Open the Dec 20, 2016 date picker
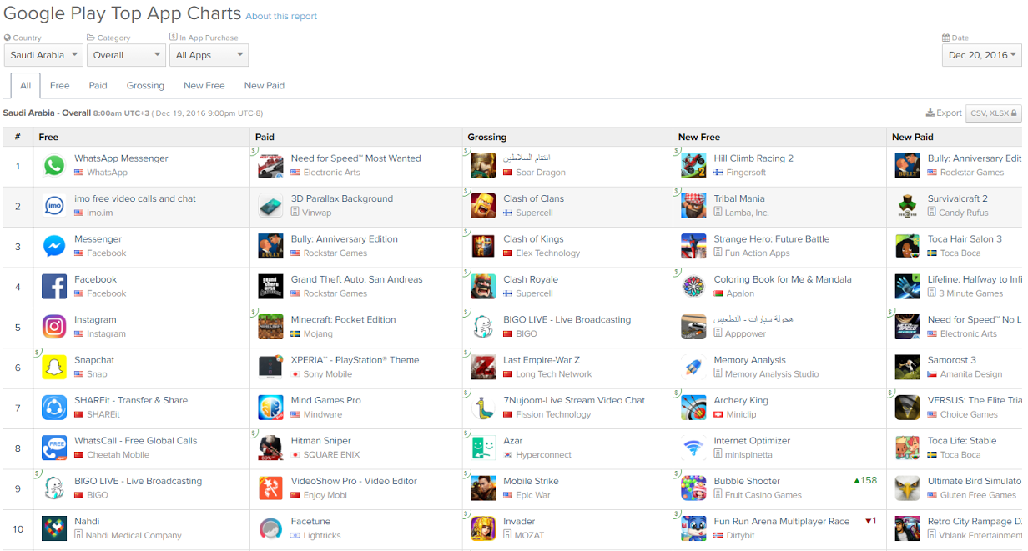Screen dimensions: 1028x551 coord(982,55)
